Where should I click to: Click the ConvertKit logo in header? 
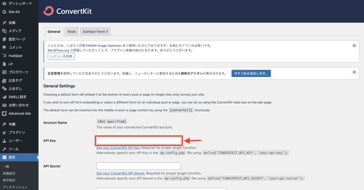pyautogui.click(x=68, y=11)
